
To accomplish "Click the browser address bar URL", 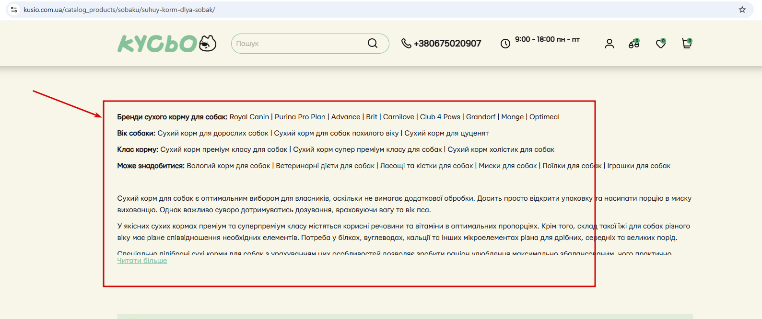I will click(x=119, y=10).
